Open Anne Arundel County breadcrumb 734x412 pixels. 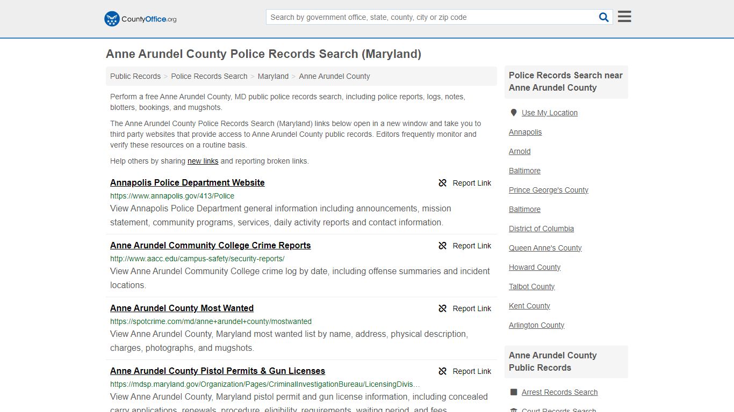pos(334,76)
